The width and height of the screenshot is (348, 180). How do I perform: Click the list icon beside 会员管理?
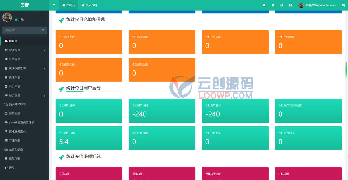(x=6, y=95)
